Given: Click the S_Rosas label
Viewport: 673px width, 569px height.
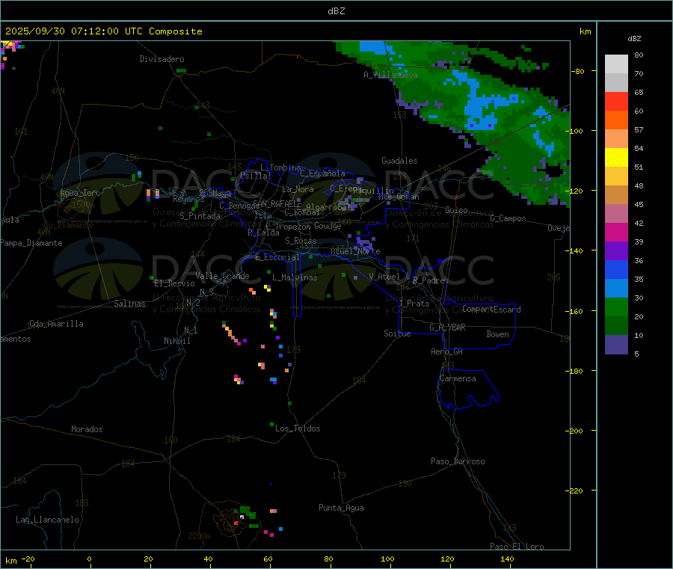Looking at the screenshot, I should 301,241.
